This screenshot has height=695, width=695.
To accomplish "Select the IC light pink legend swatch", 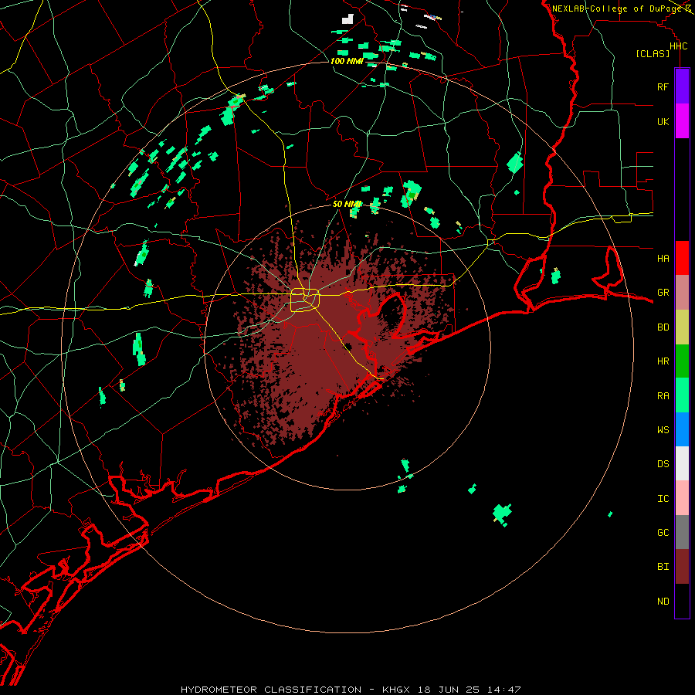I will pyautogui.click(x=682, y=498).
